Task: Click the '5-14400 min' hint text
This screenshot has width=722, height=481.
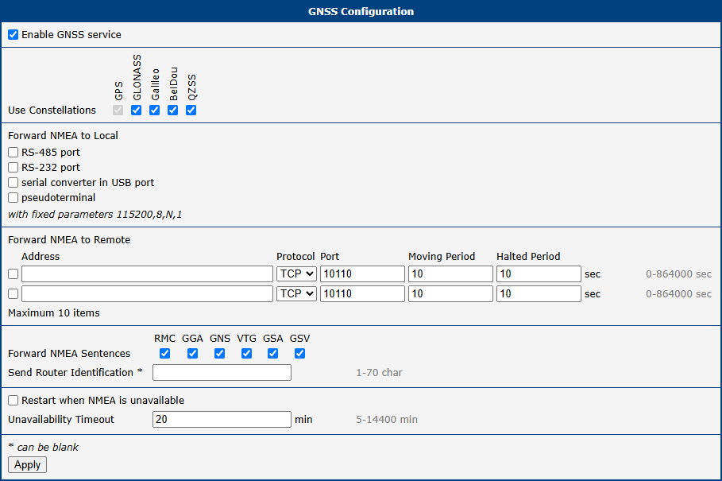Action: pyautogui.click(x=387, y=419)
